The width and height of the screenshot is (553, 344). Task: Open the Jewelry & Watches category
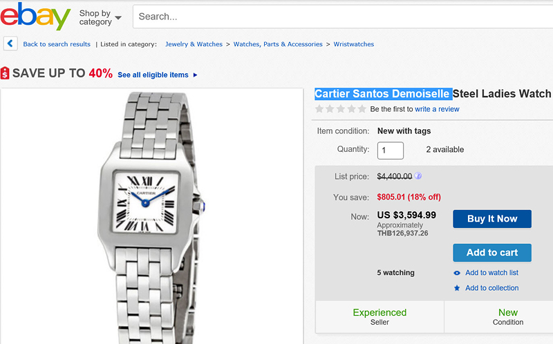tap(194, 44)
